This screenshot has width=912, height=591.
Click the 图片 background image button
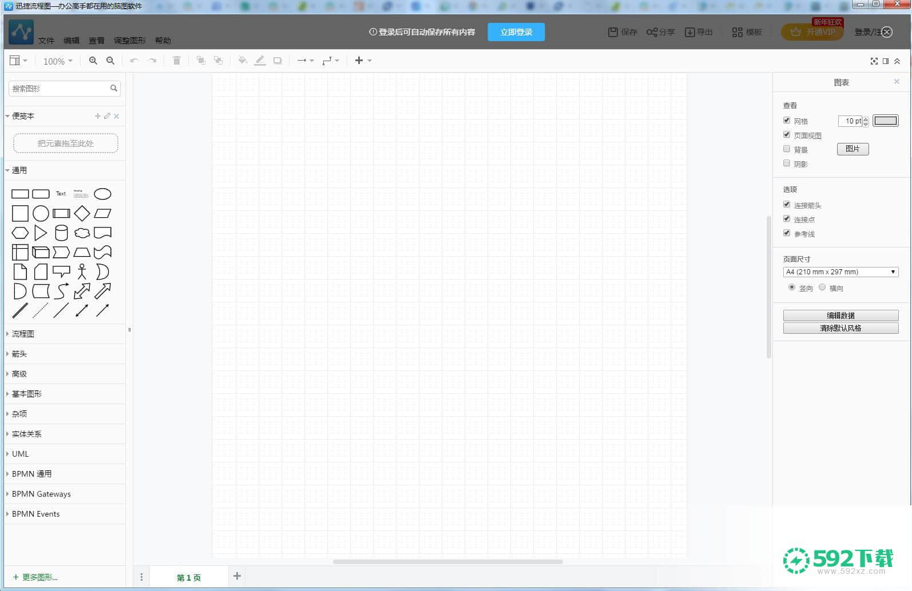click(x=852, y=149)
